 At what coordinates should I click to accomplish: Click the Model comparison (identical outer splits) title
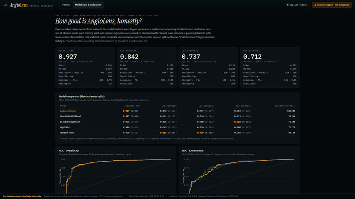pyautogui.click(x=82, y=97)
